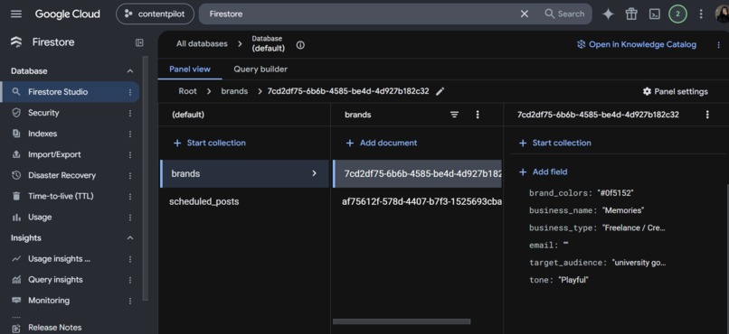This screenshot has height=334, width=729.
Task: Open document panel vertical dots menu
Action: pyautogui.click(x=707, y=115)
